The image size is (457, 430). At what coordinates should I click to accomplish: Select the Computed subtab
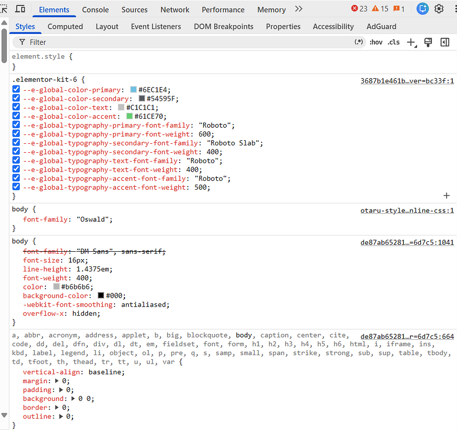coord(65,27)
